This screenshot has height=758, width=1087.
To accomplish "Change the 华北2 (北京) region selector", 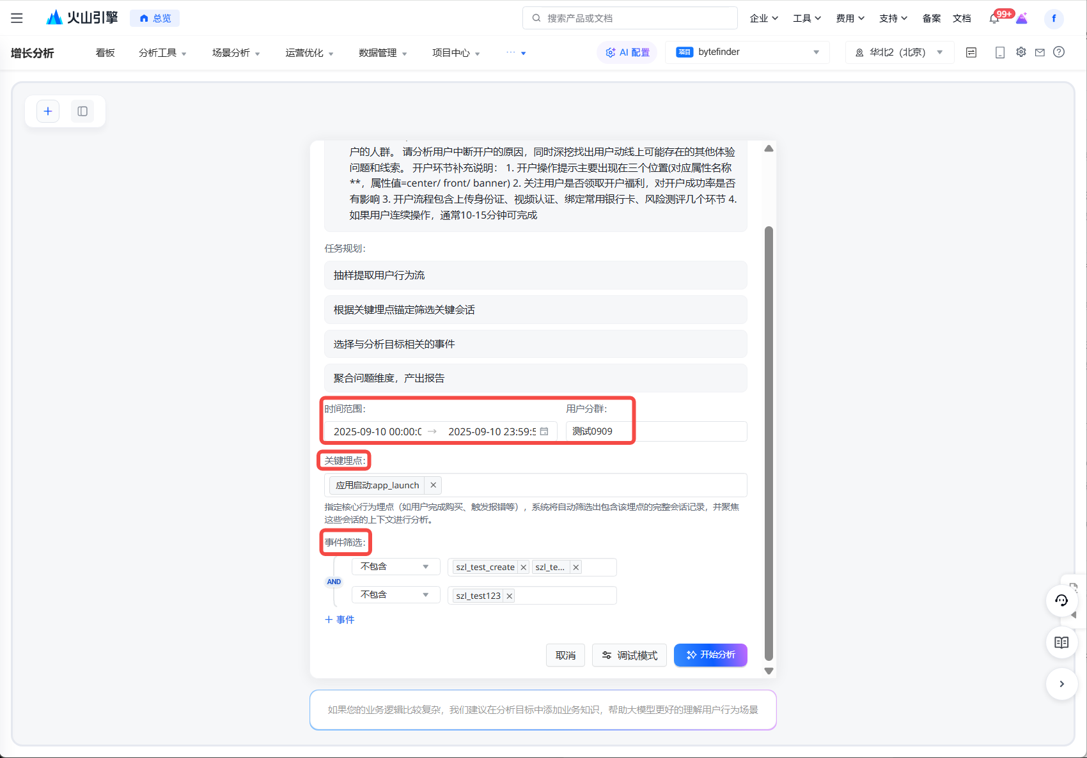I will (900, 52).
